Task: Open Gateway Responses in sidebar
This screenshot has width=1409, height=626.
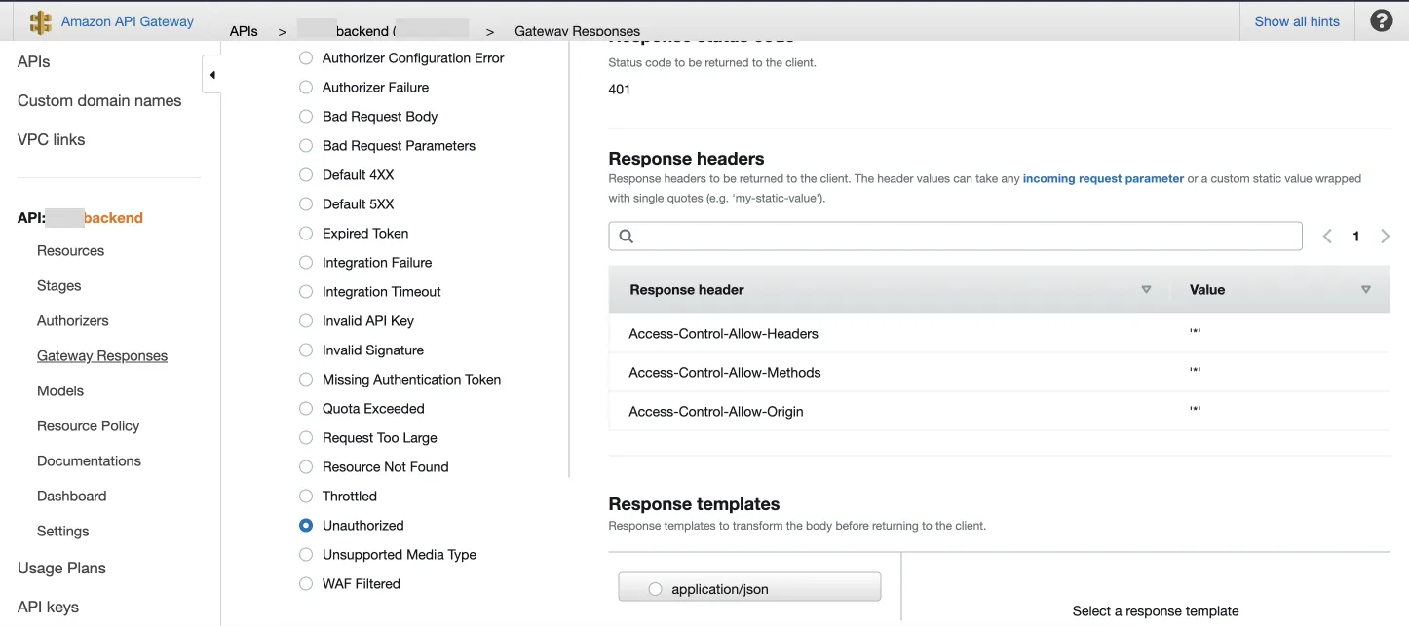Action: click(x=102, y=355)
